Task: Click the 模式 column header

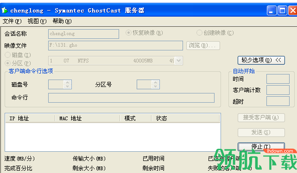Action: coord(136,118)
